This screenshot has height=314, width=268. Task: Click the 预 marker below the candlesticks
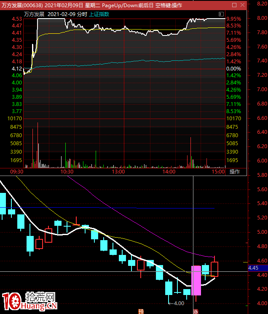click(x=141, y=311)
